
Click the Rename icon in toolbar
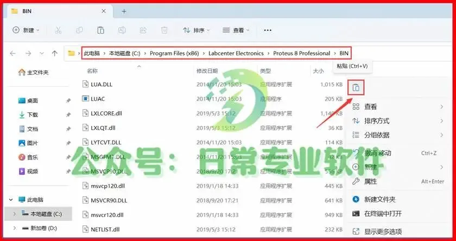tap(122, 30)
